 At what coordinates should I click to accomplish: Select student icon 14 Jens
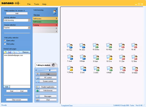82,46
